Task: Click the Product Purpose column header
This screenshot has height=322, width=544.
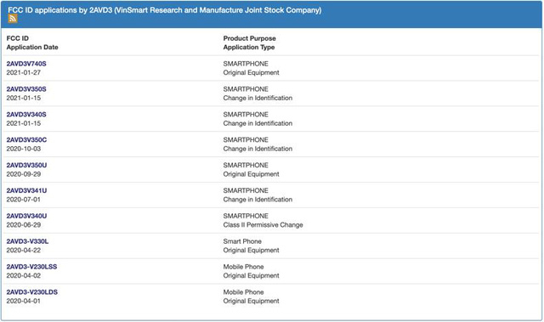Action: pyautogui.click(x=249, y=38)
